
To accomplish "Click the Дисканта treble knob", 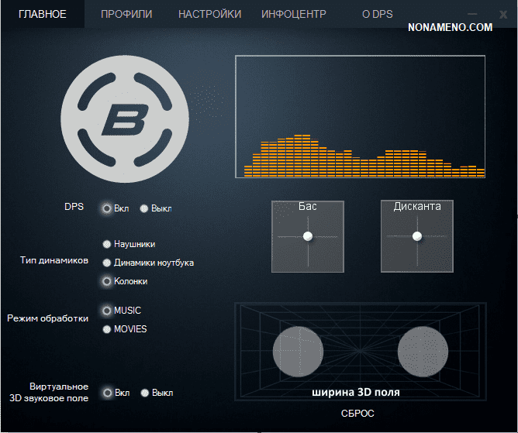I will point(417,236).
